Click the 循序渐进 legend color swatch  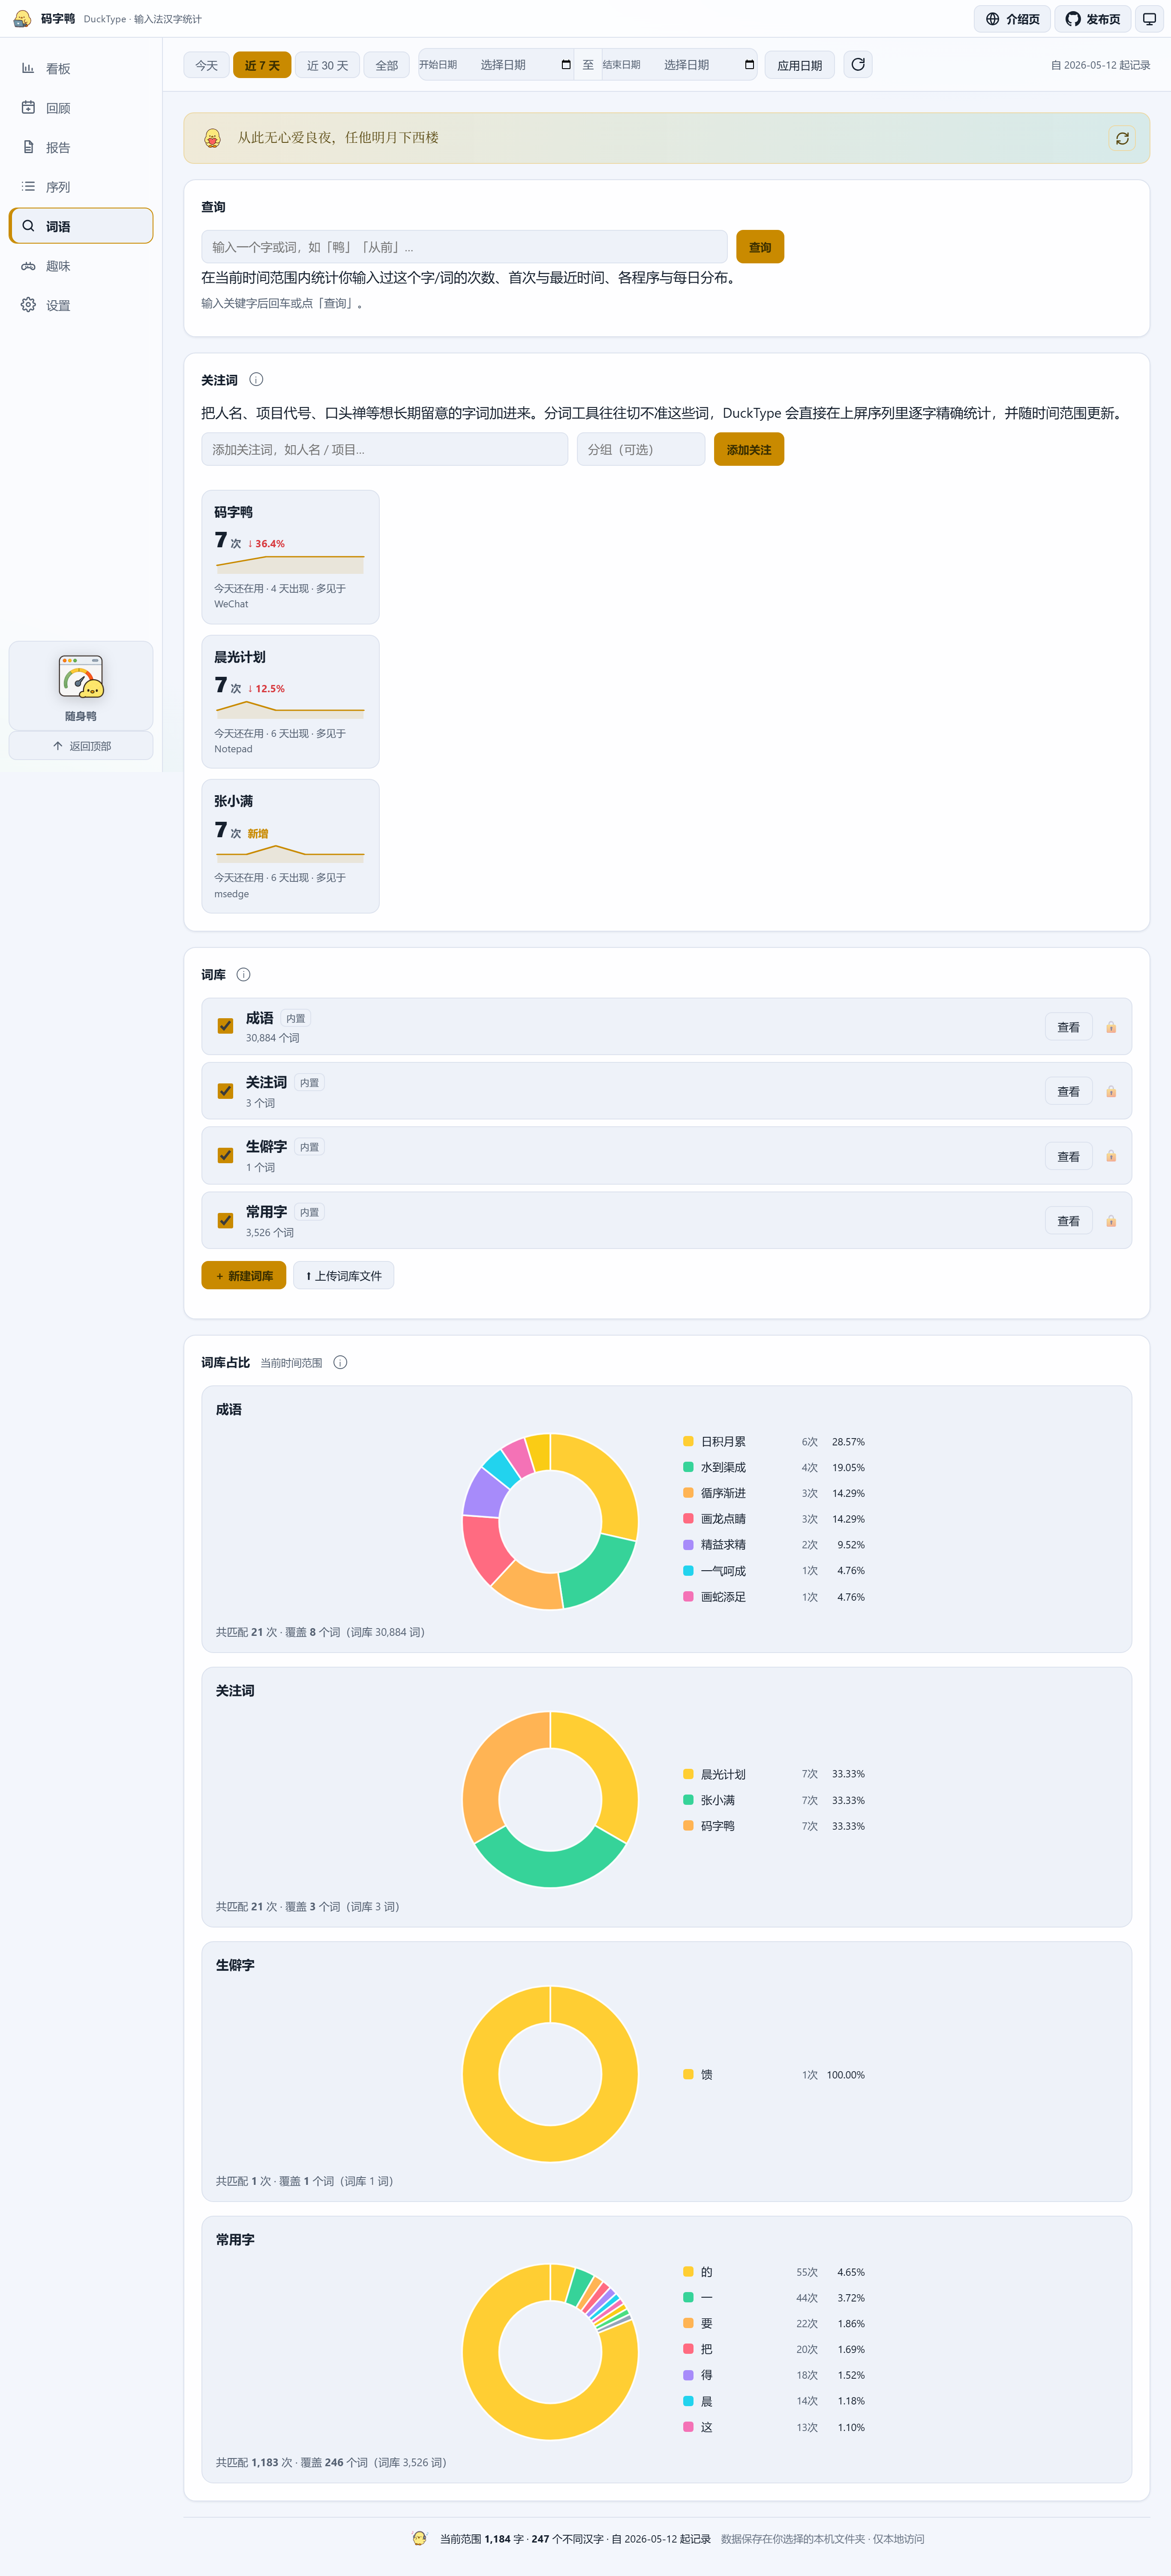point(688,1493)
